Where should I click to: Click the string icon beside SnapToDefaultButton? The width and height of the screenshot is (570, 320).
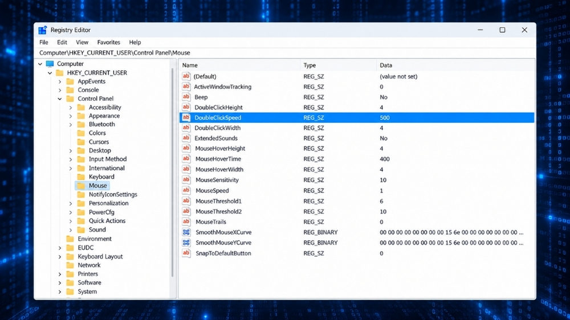tap(186, 253)
